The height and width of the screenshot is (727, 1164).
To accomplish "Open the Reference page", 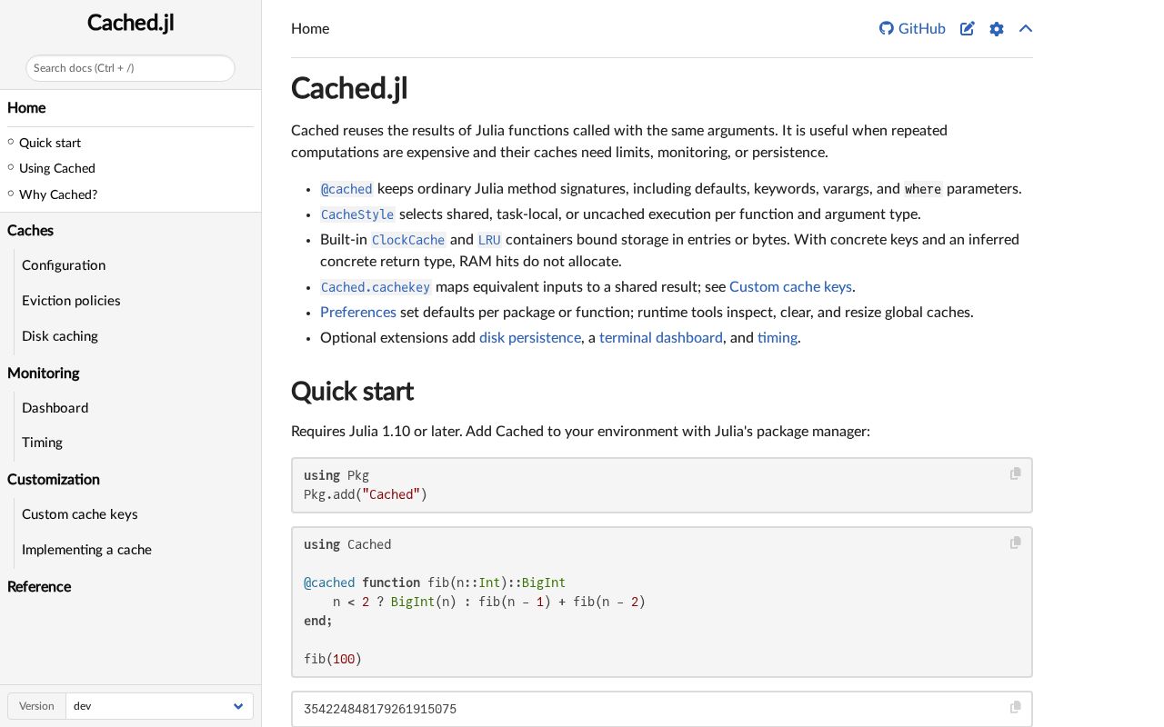I will [x=39, y=586].
